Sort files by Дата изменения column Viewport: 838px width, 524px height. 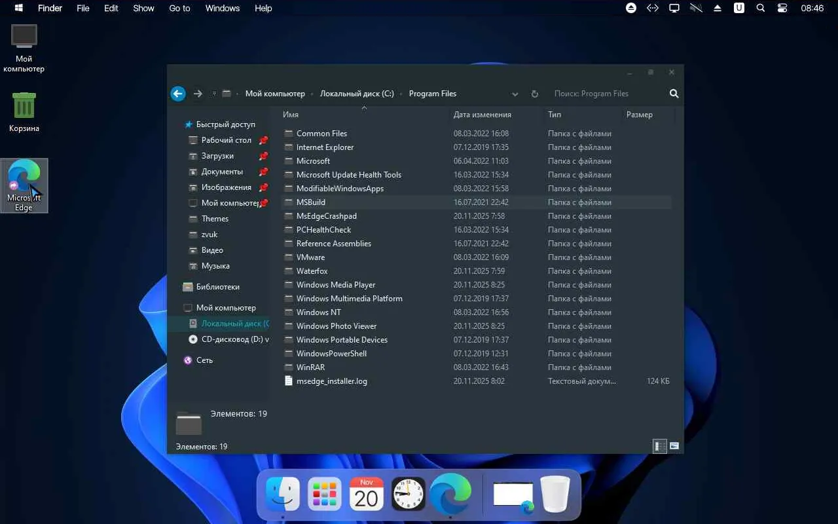click(483, 115)
